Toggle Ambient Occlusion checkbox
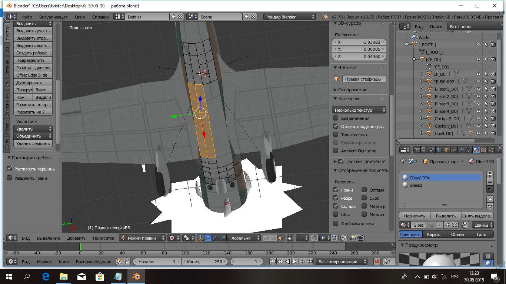506x284 pixels. [x=336, y=151]
